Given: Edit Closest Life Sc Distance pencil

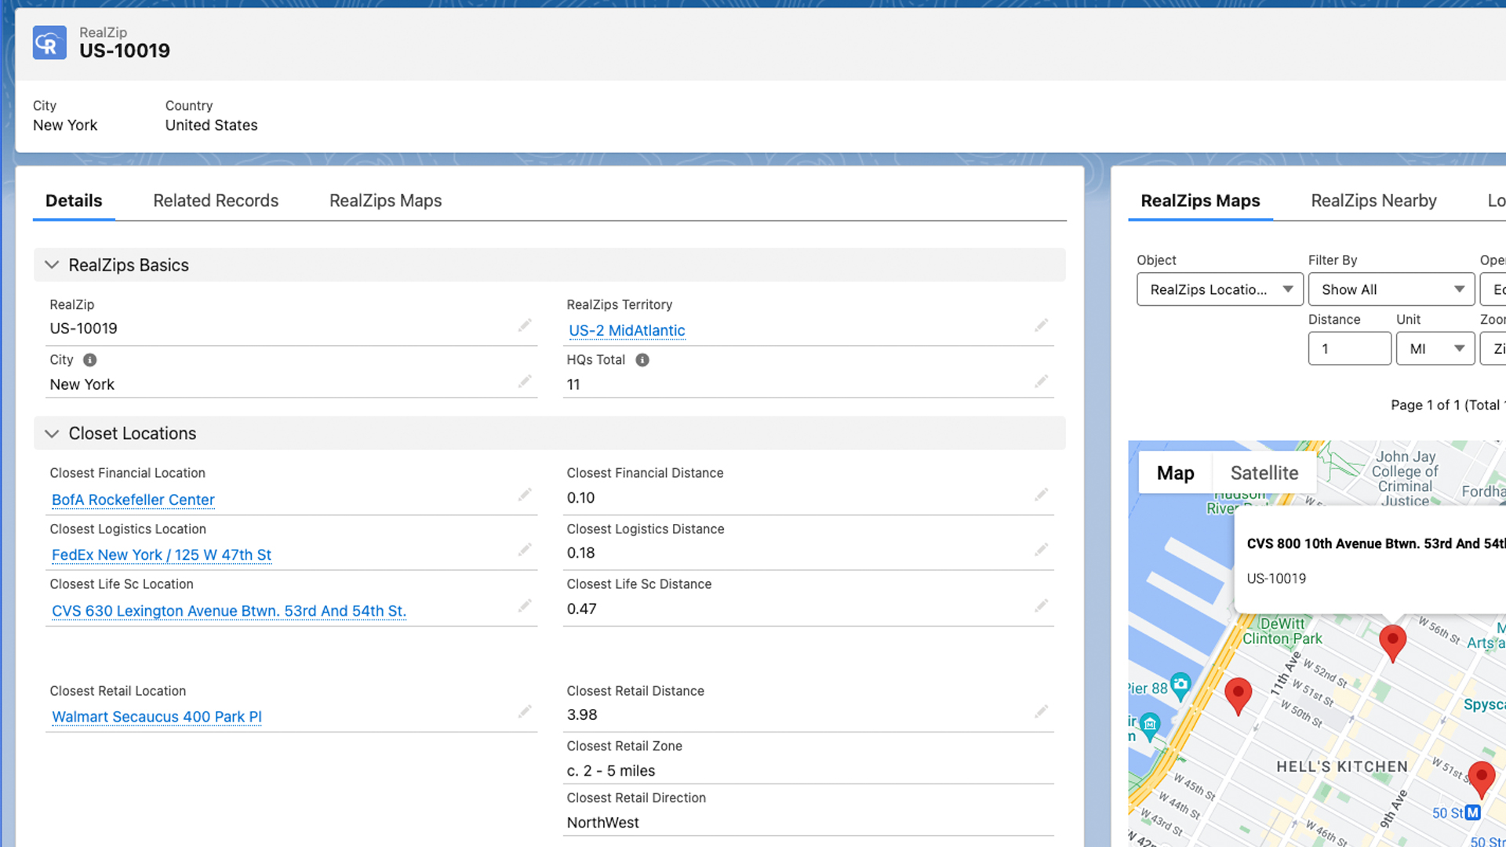Looking at the screenshot, I should (1041, 606).
